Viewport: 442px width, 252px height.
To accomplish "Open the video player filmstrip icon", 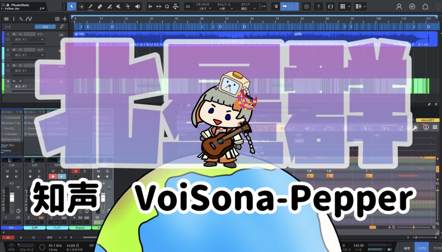I will coord(330,6).
